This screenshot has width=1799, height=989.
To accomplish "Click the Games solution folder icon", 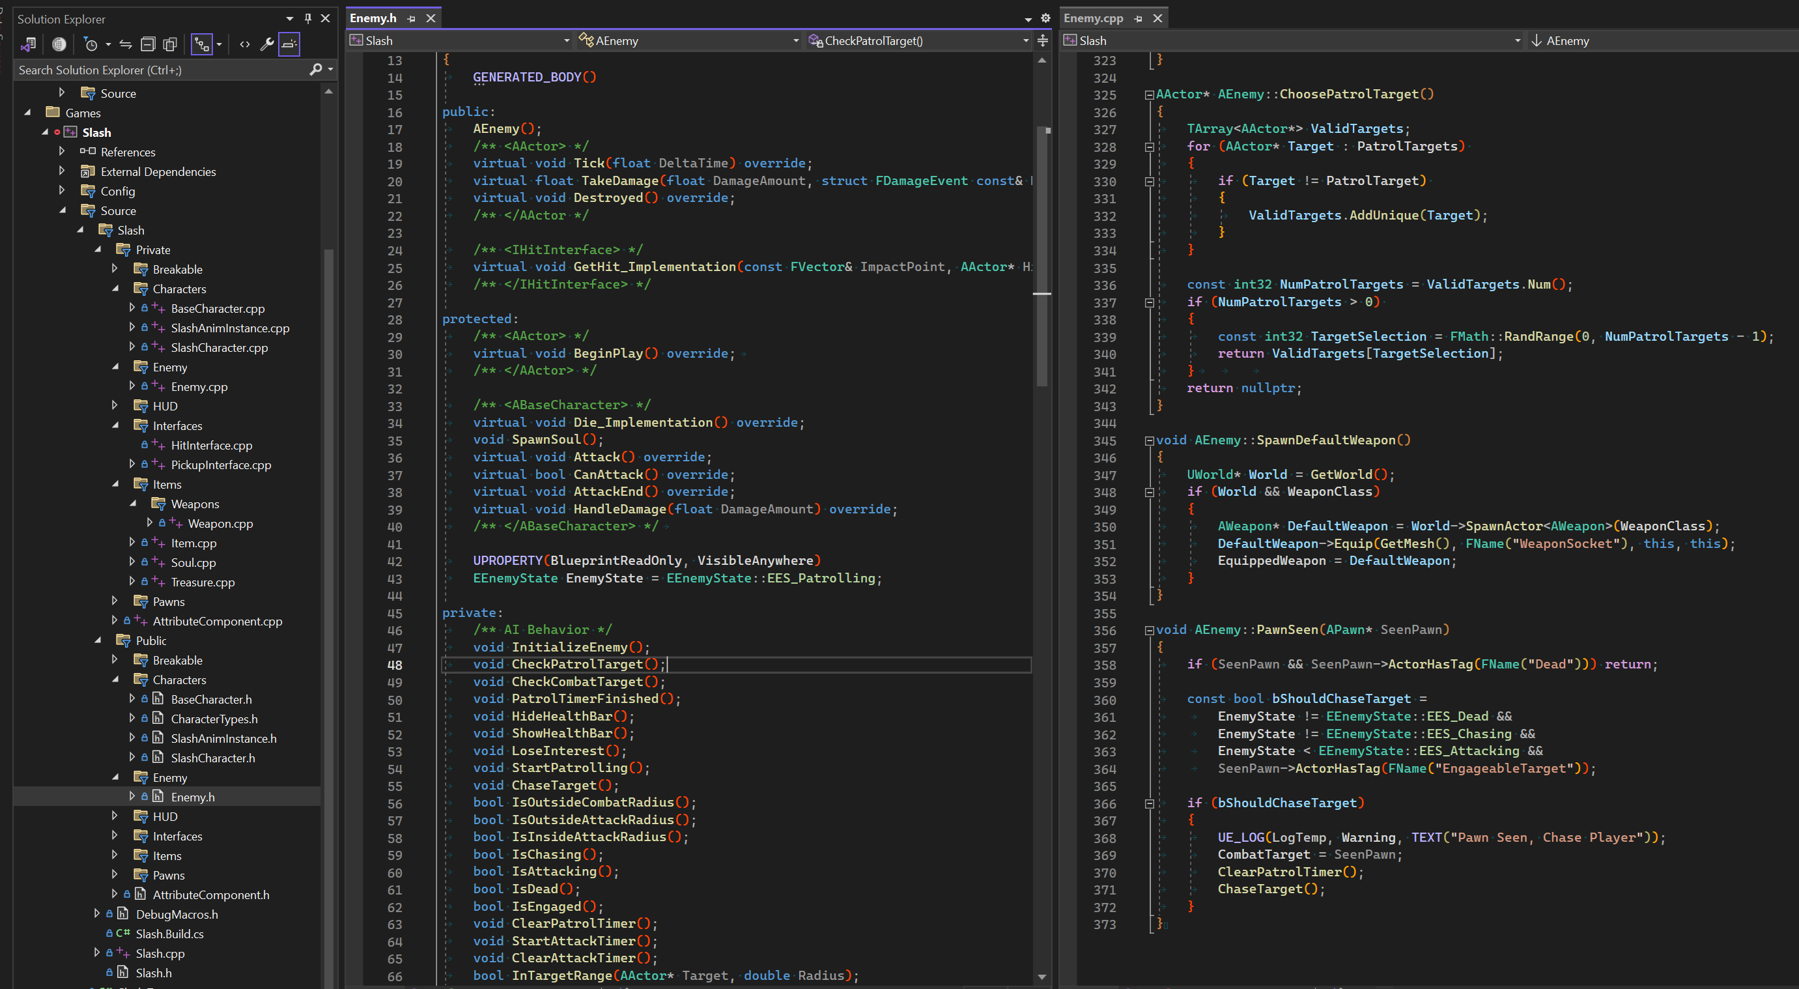I will point(52,113).
